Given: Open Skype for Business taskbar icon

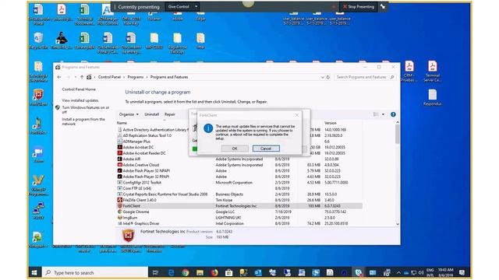Looking at the screenshot, I should tap(359, 273).
